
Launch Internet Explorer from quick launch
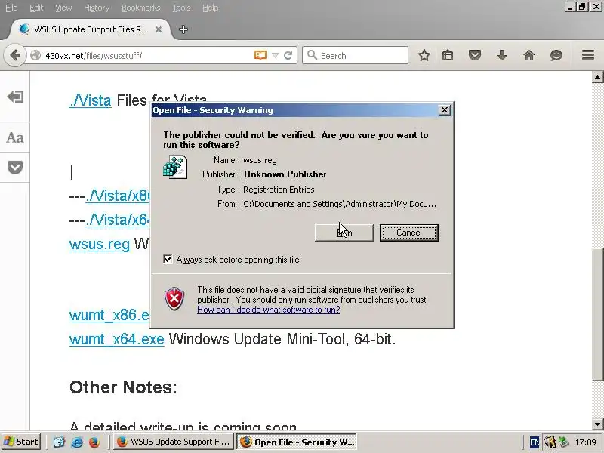(x=77, y=442)
